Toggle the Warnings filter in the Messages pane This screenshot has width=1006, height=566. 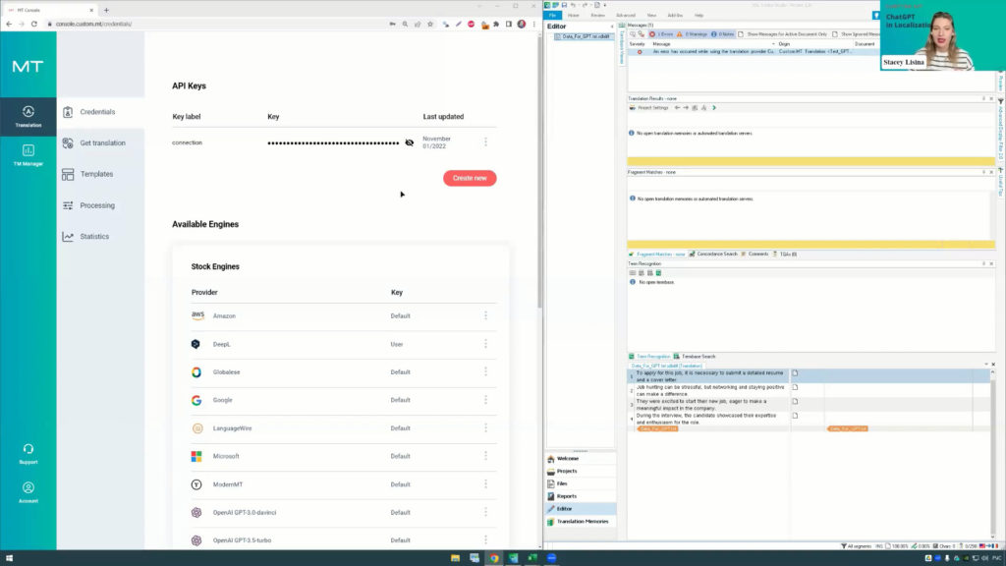point(692,32)
